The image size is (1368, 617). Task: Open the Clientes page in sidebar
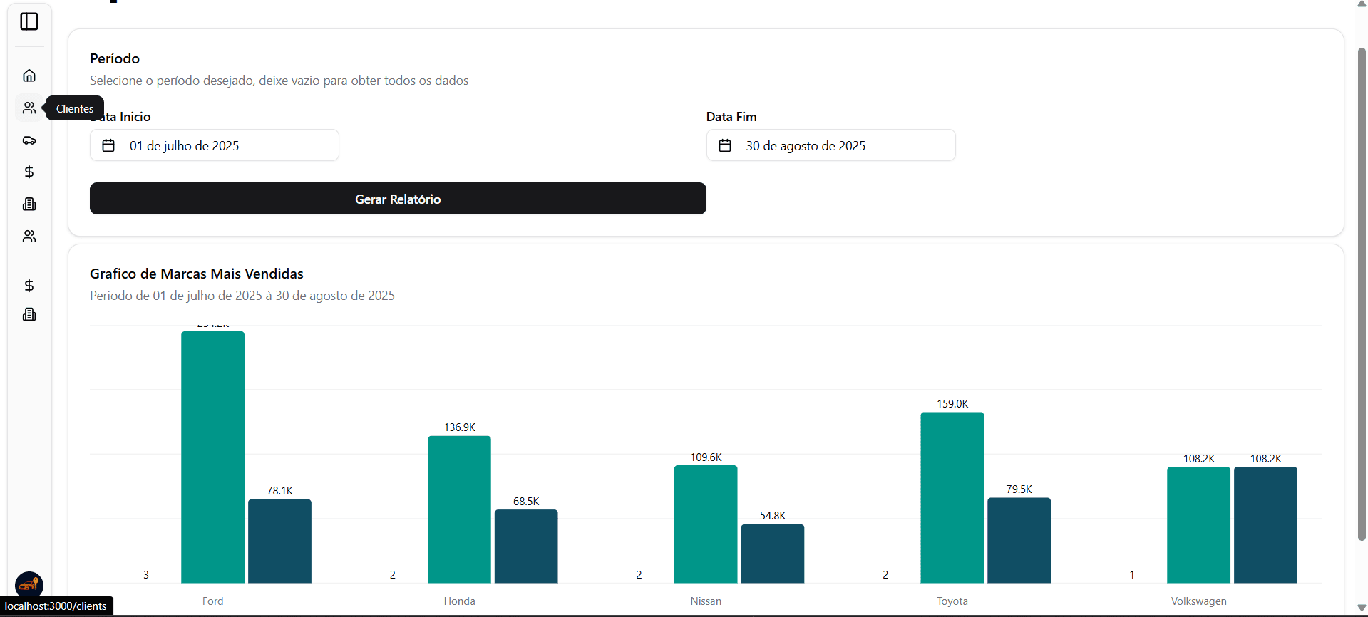[x=29, y=108]
